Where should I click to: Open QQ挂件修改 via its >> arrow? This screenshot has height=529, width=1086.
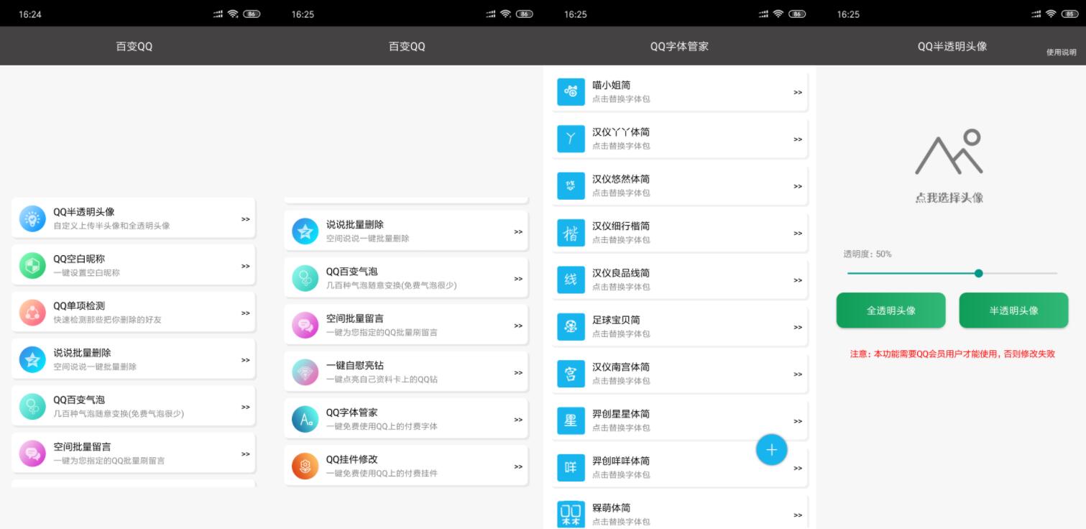click(518, 466)
